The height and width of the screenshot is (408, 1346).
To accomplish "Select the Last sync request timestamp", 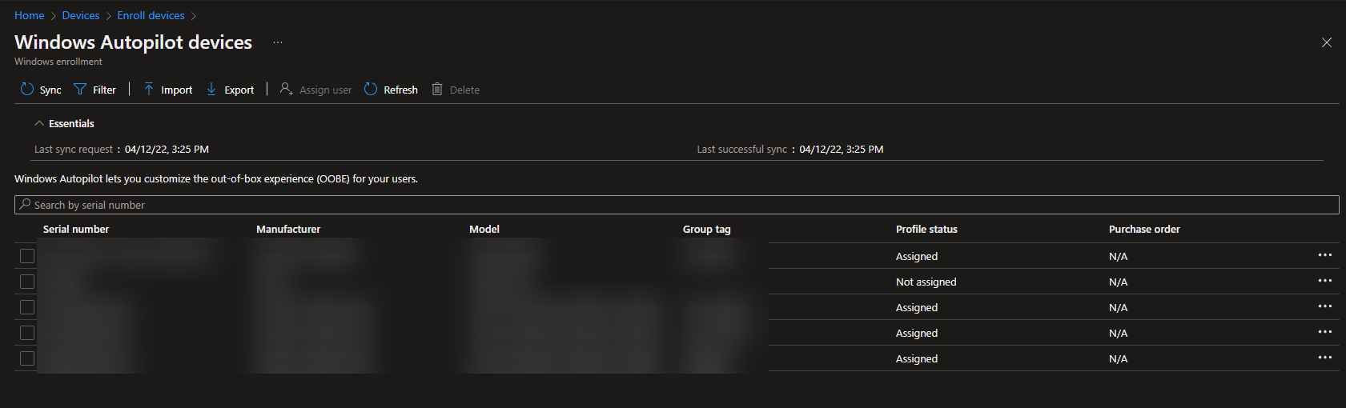I will click(167, 149).
